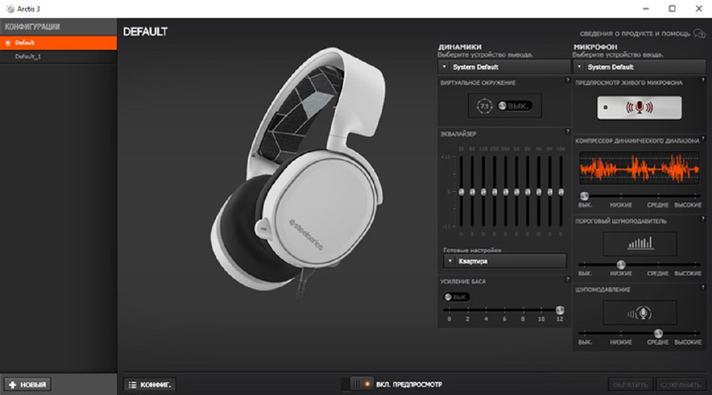Click СРЕДНЕ label under noise gate slider

(658, 274)
